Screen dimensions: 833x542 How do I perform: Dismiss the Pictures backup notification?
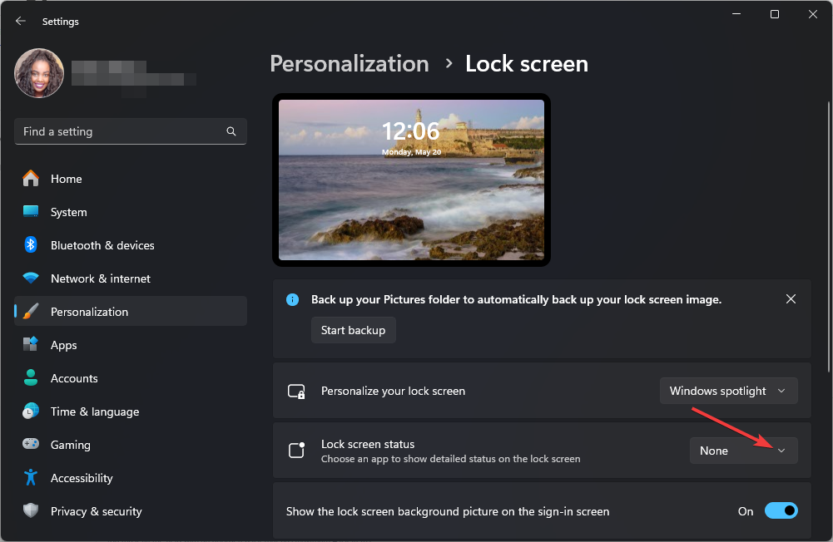791,299
